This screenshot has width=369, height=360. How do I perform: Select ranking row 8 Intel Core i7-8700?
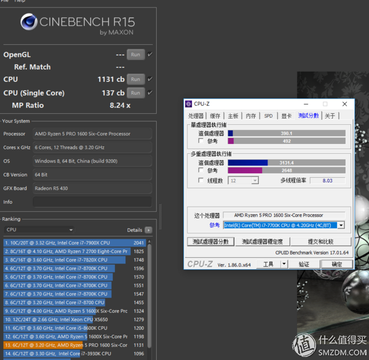pos(74,302)
